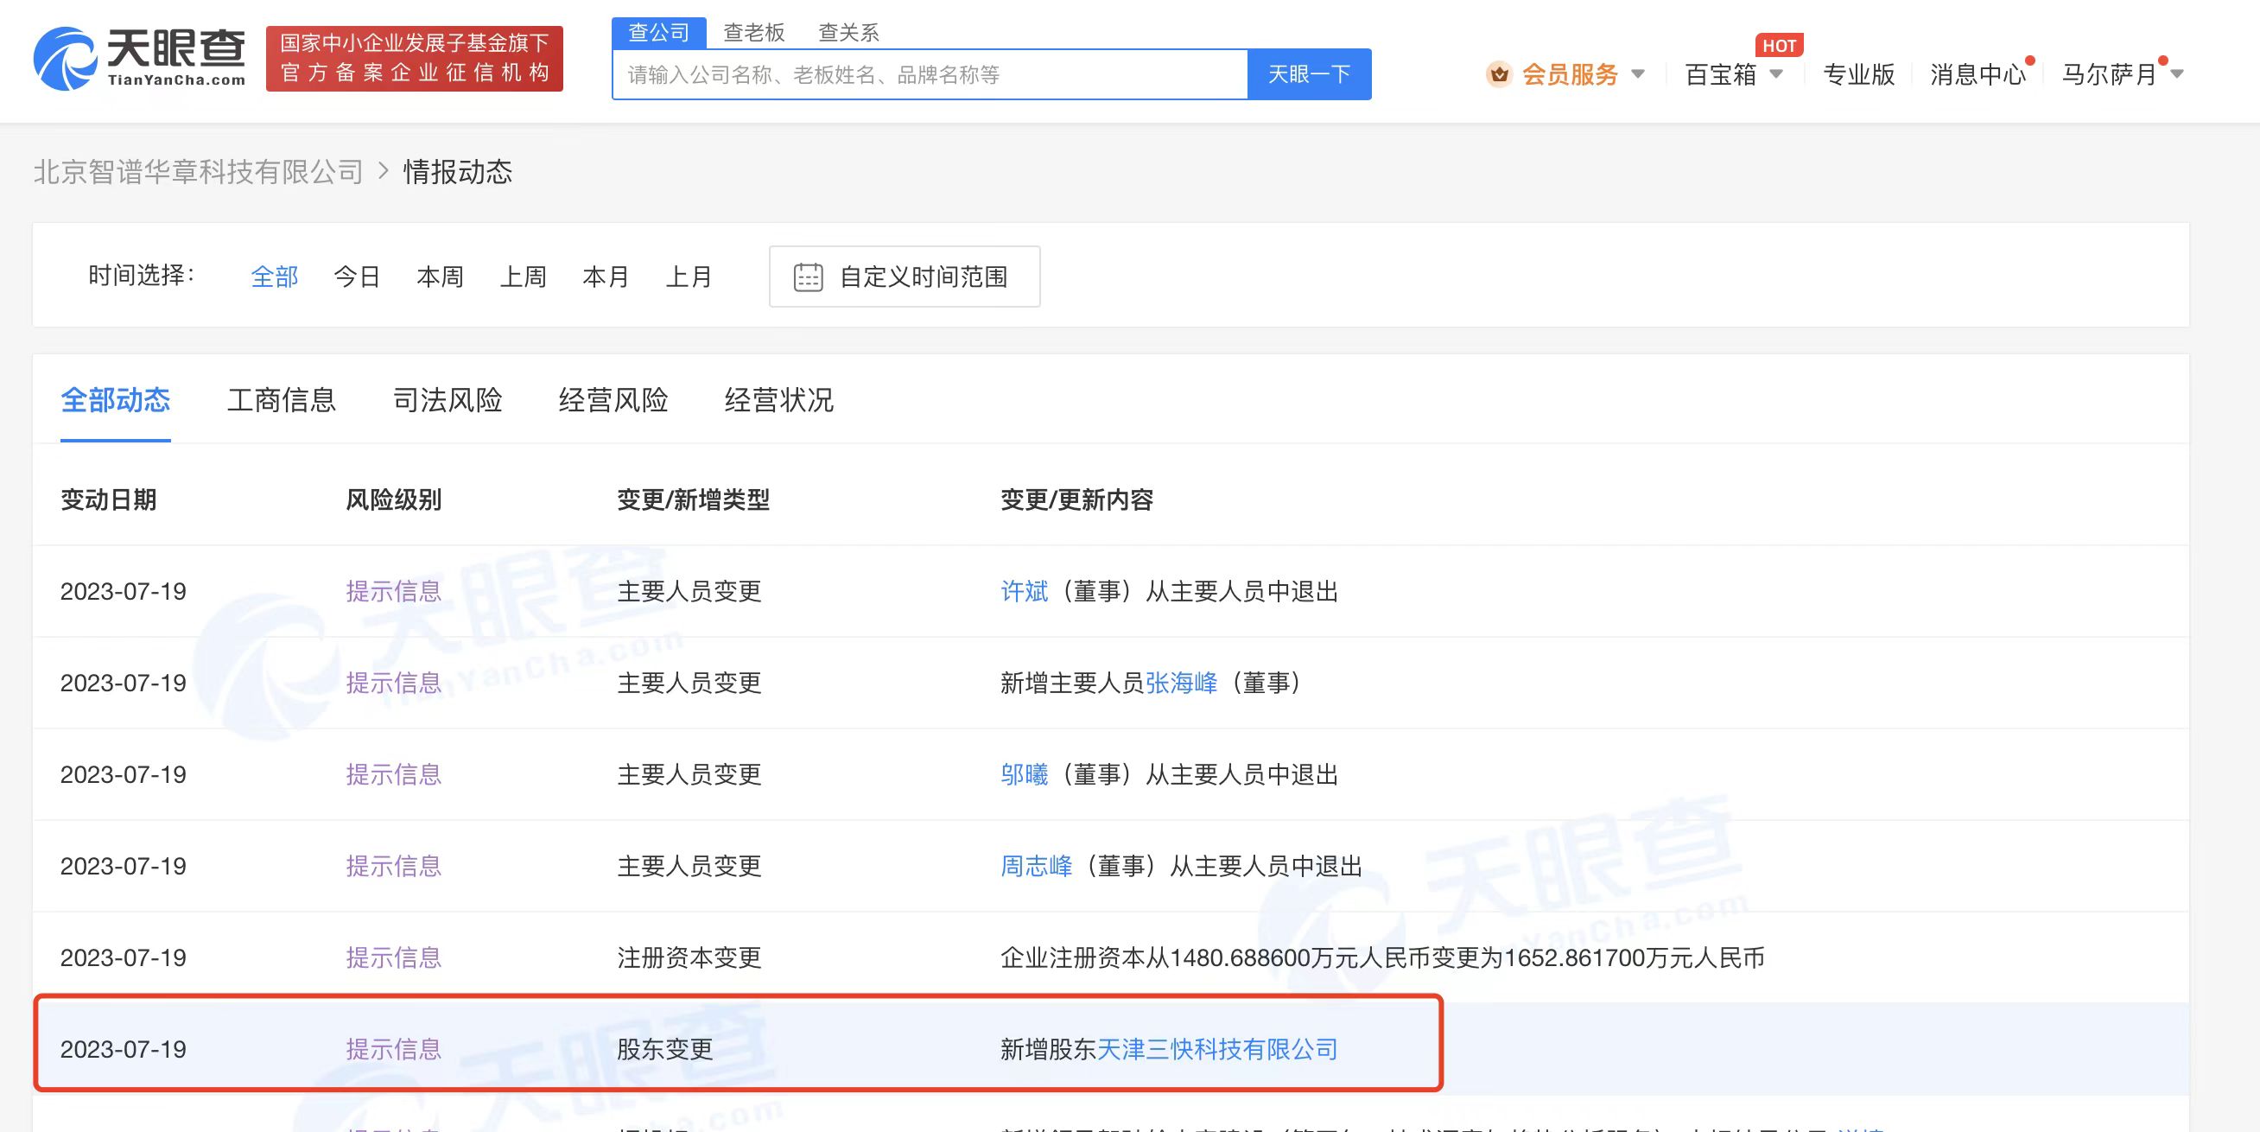
Task: Filter by 本月
Action: click(606, 277)
